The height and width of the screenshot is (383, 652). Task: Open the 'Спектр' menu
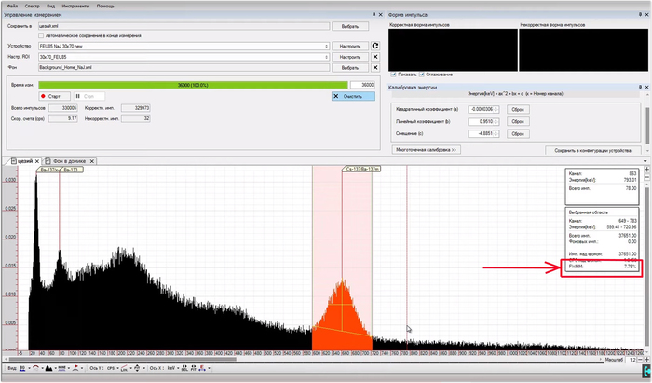(x=33, y=5)
